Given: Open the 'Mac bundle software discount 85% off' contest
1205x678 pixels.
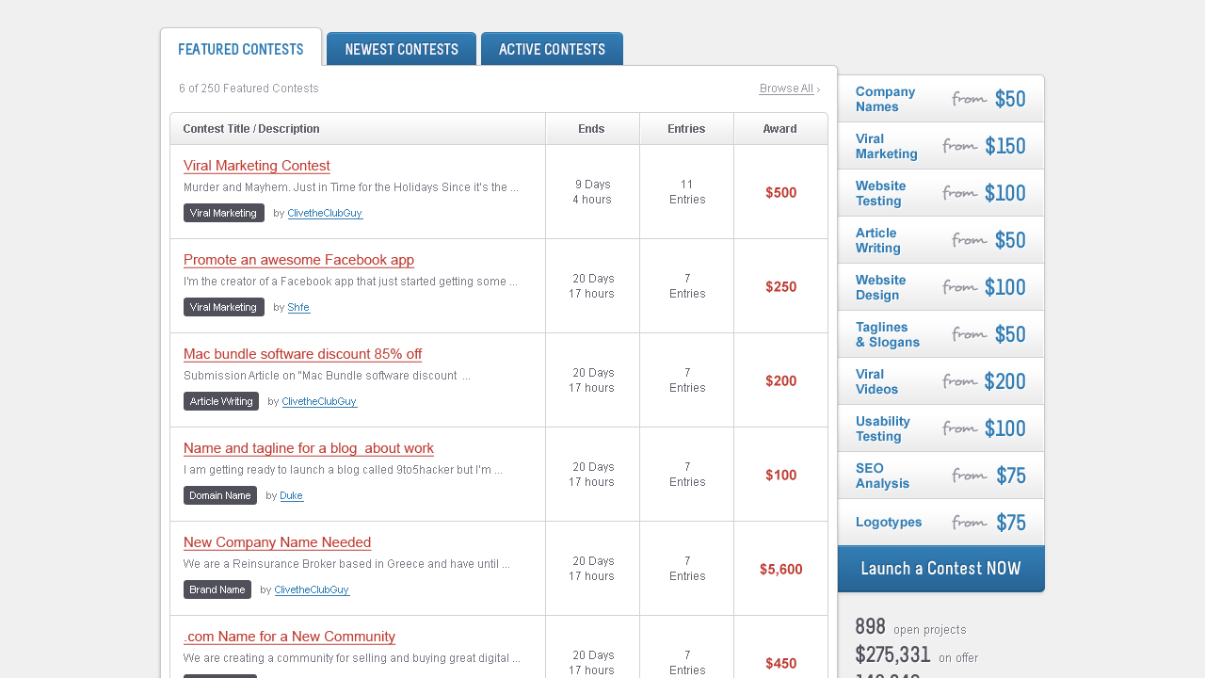Looking at the screenshot, I should [x=302, y=354].
